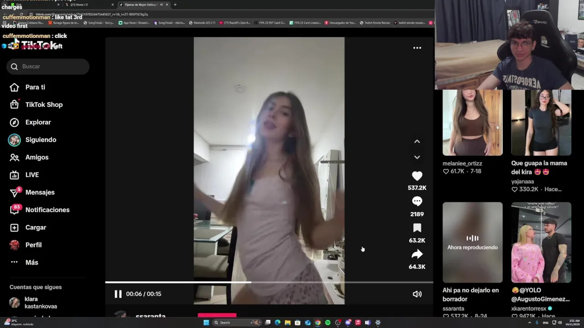Viewport: 584px width, 328px height.
Task: Open a new browser tab
Action: click(x=175, y=5)
